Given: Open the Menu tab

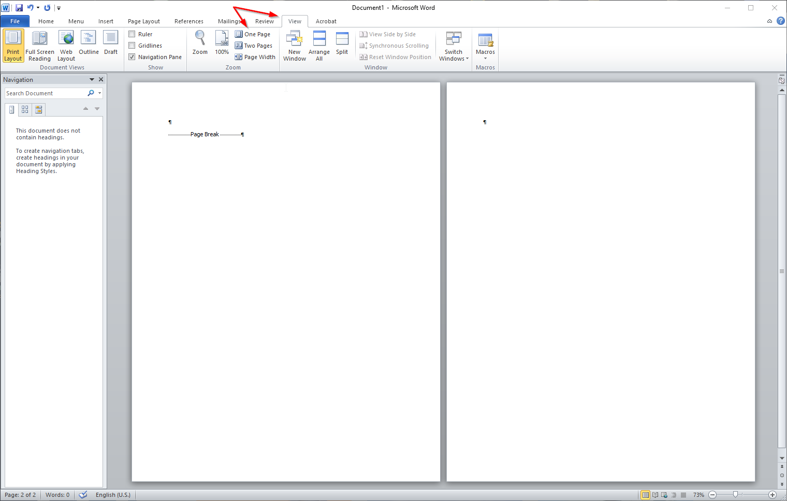Looking at the screenshot, I should (76, 21).
